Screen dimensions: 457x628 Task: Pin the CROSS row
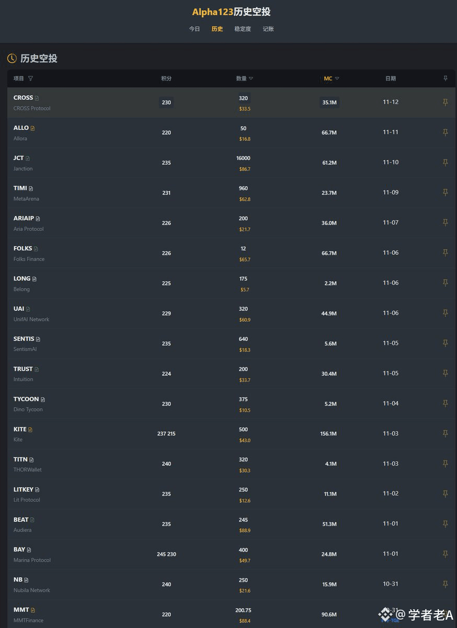click(445, 102)
